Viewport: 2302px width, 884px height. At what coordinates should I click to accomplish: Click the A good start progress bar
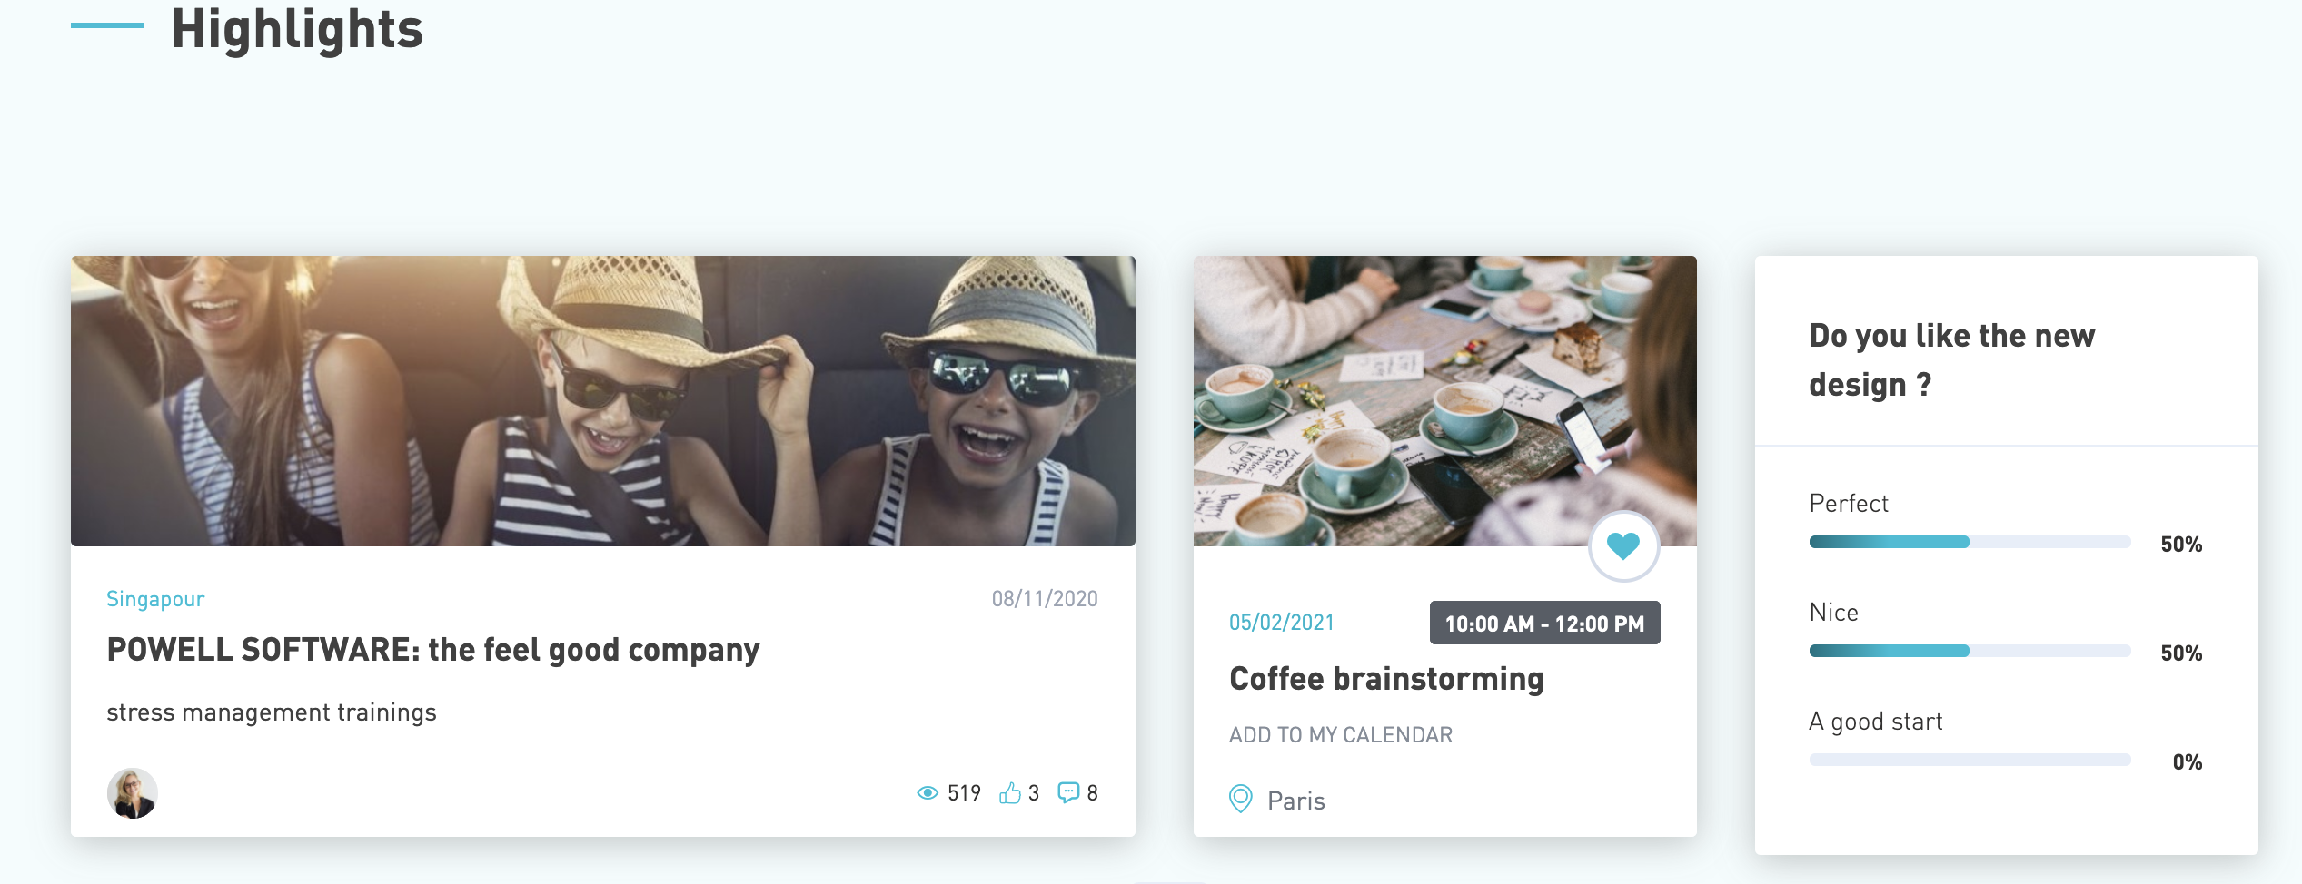[1970, 760]
